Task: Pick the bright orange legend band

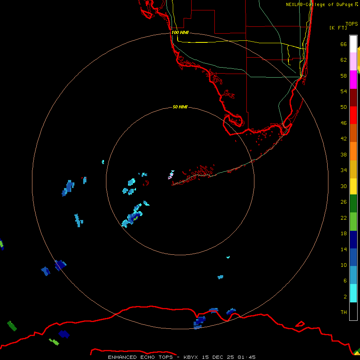Action: click(353, 151)
